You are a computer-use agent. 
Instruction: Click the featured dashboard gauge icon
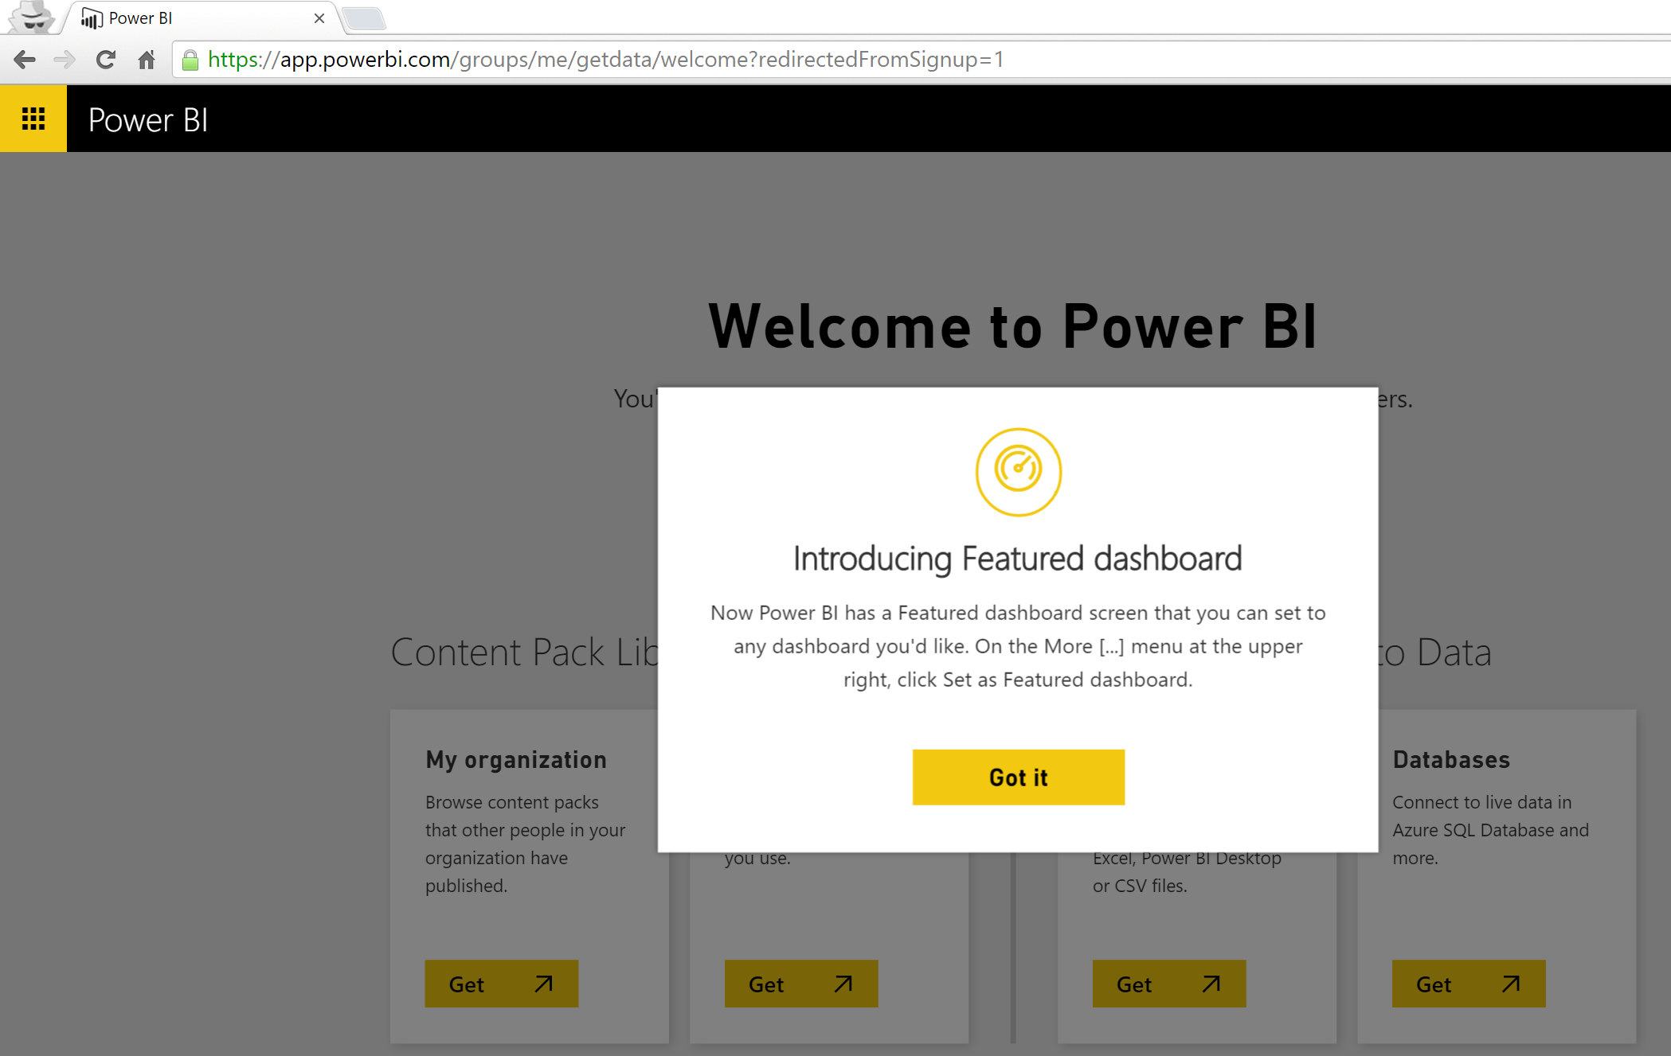pyautogui.click(x=1018, y=472)
